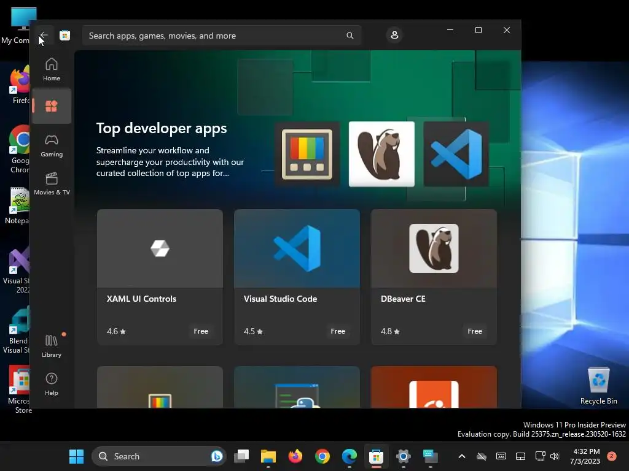Open the DBeaver CE app card

coord(434,277)
